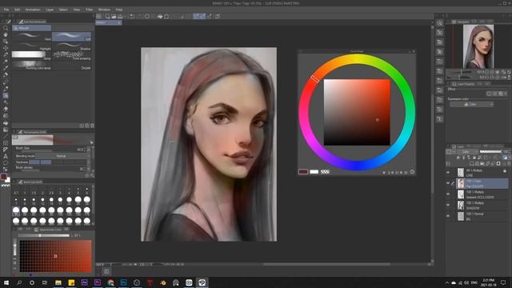Select the Running color spray sub tool
The height and width of the screenshot is (288, 512).
click(x=32, y=66)
